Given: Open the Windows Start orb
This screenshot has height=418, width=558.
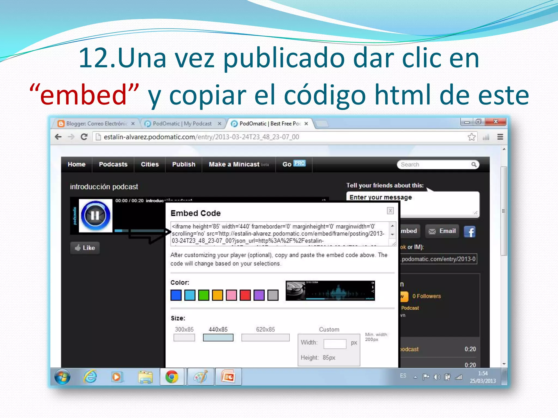Looking at the screenshot, I should point(62,377).
